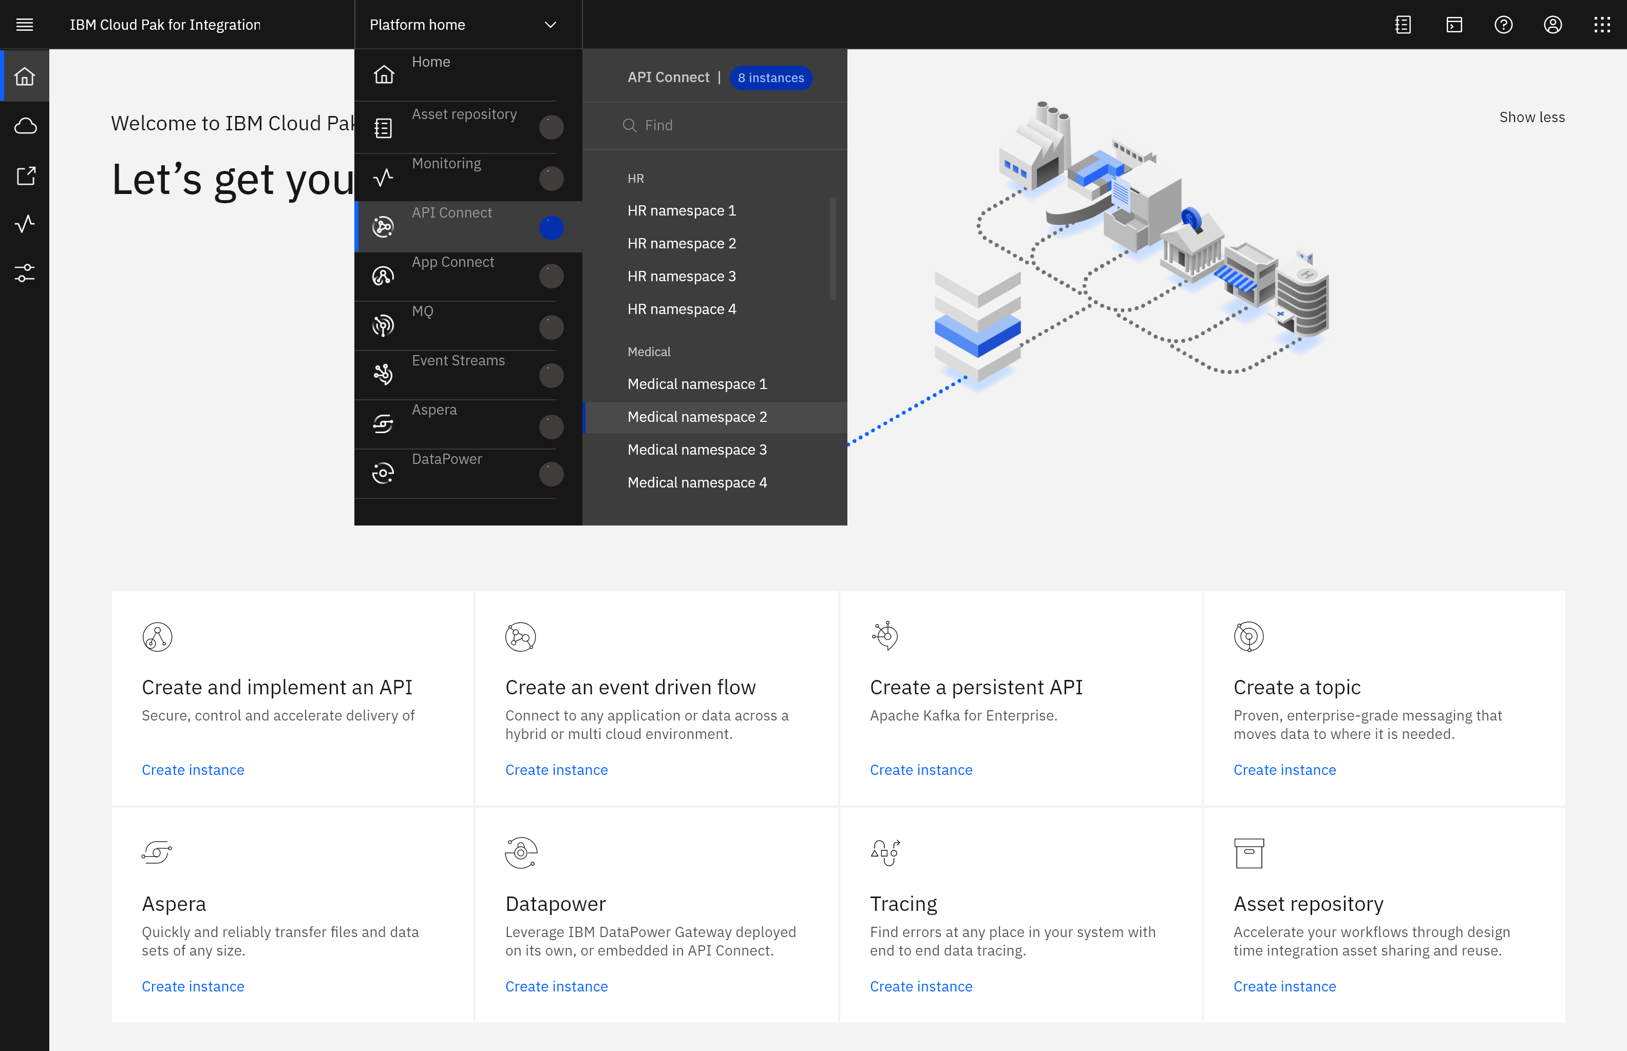The width and height of the screenshot is (1627, 1051).
Task: Toggle the App Connect circle indicator
Action: coord(551,277)
